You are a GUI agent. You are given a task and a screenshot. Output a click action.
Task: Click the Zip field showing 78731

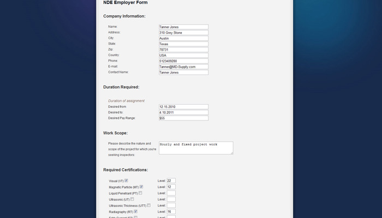183,50
